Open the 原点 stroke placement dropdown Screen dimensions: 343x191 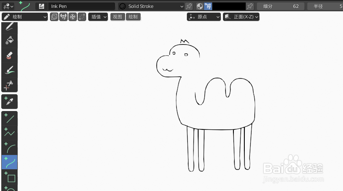pos(204,17)
